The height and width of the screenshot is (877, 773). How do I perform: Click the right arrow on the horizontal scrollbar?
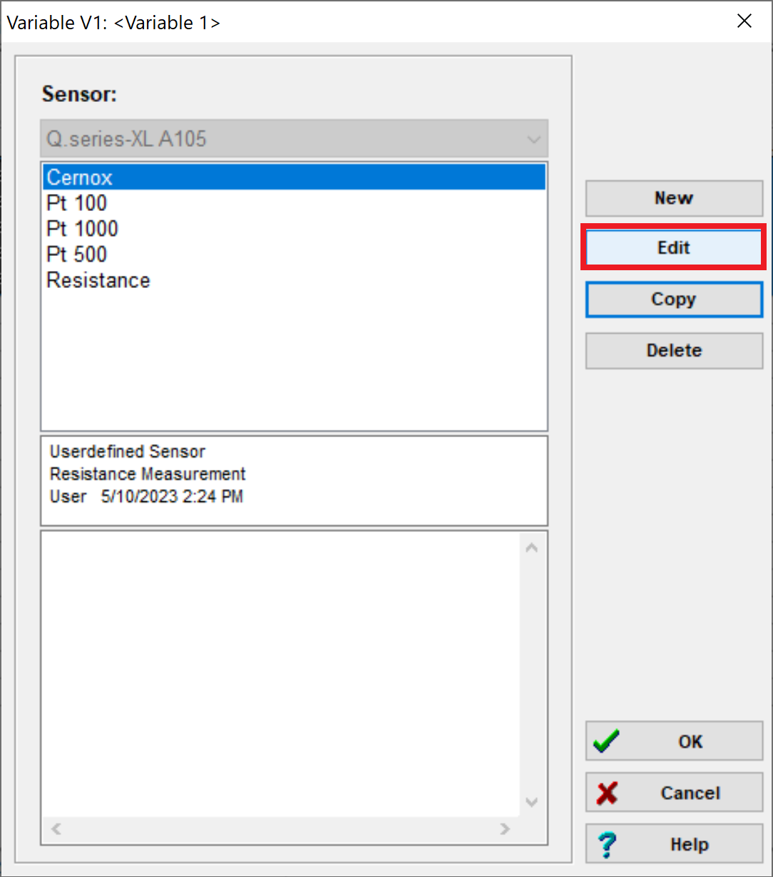click(x=506, y=830)
